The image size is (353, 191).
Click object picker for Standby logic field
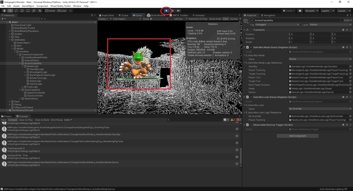(x=350, y=67)
